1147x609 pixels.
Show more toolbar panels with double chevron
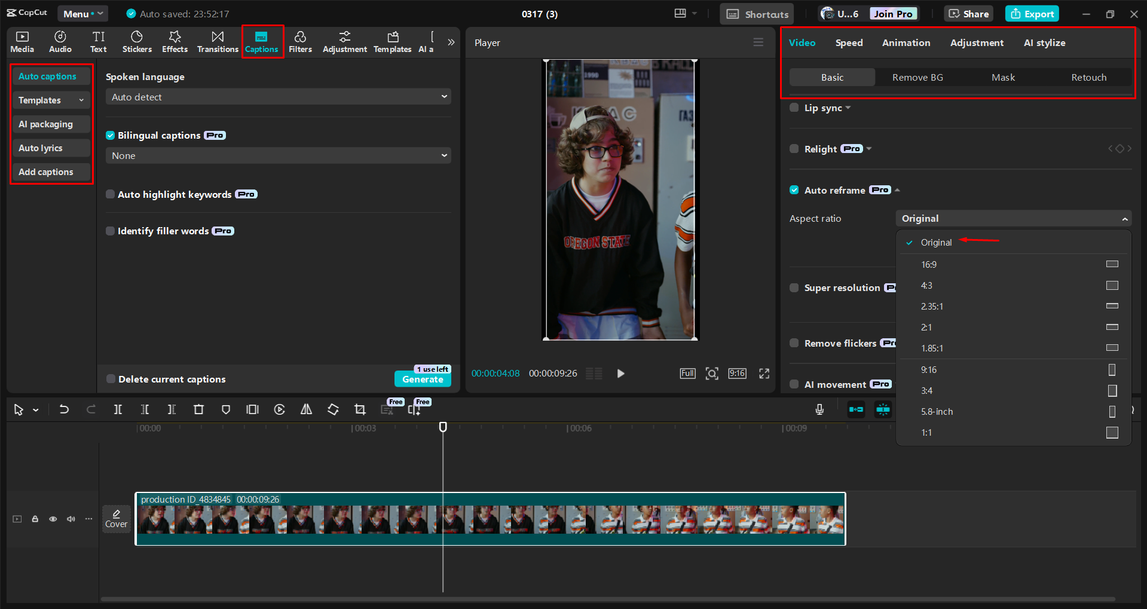(x=451, y=42)
